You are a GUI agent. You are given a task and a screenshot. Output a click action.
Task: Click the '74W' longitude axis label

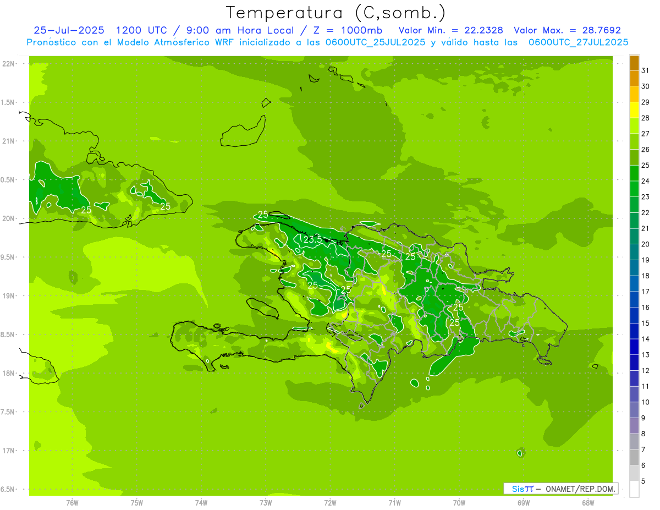[201, 503]
